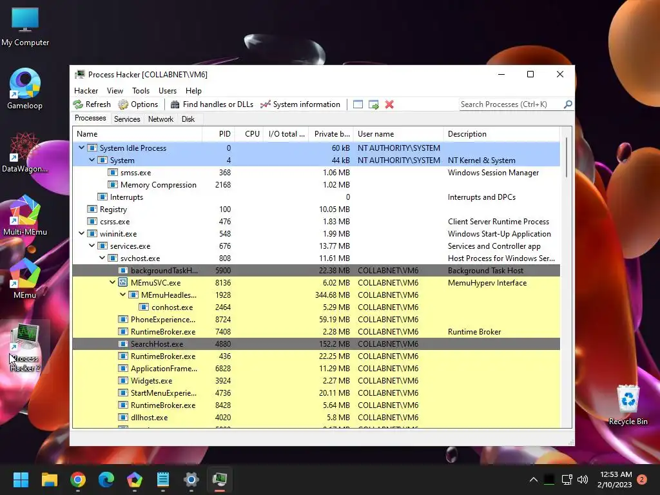This screenshot has height=495, width=660.
Task: Sort by I/O total column header
Action: 286,134
